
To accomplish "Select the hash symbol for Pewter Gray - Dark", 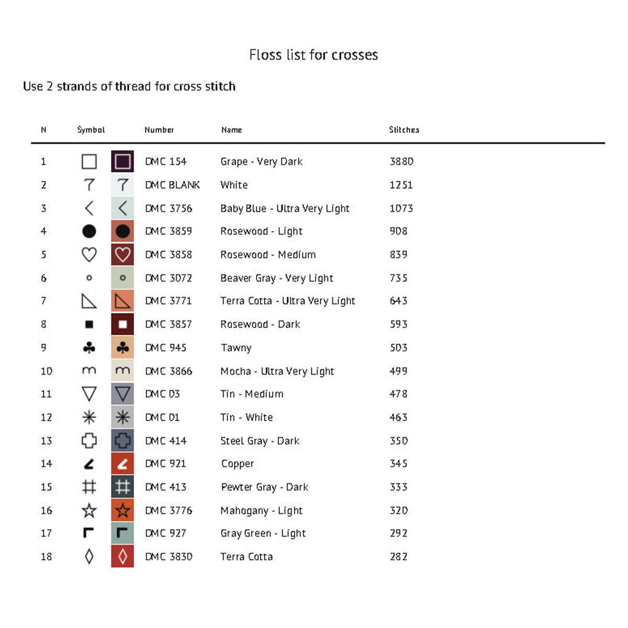I will click(89, 487).
